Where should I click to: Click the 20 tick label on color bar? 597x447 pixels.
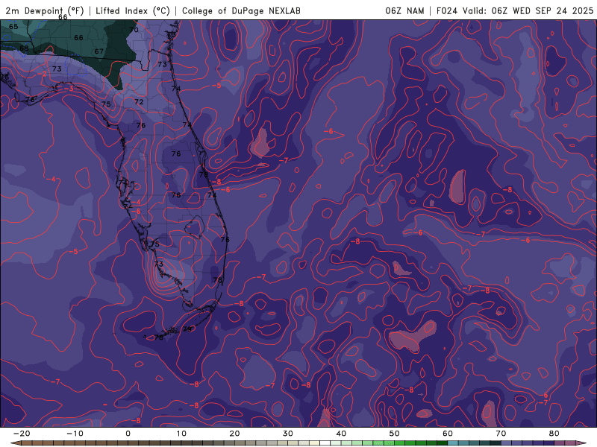(234, 434)
